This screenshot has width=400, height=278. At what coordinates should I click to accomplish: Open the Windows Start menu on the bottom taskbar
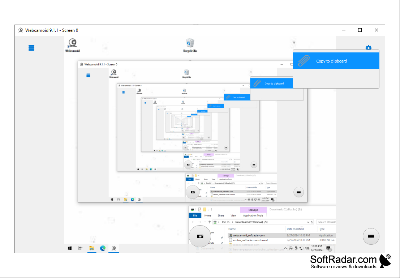[x=70, y=248]
